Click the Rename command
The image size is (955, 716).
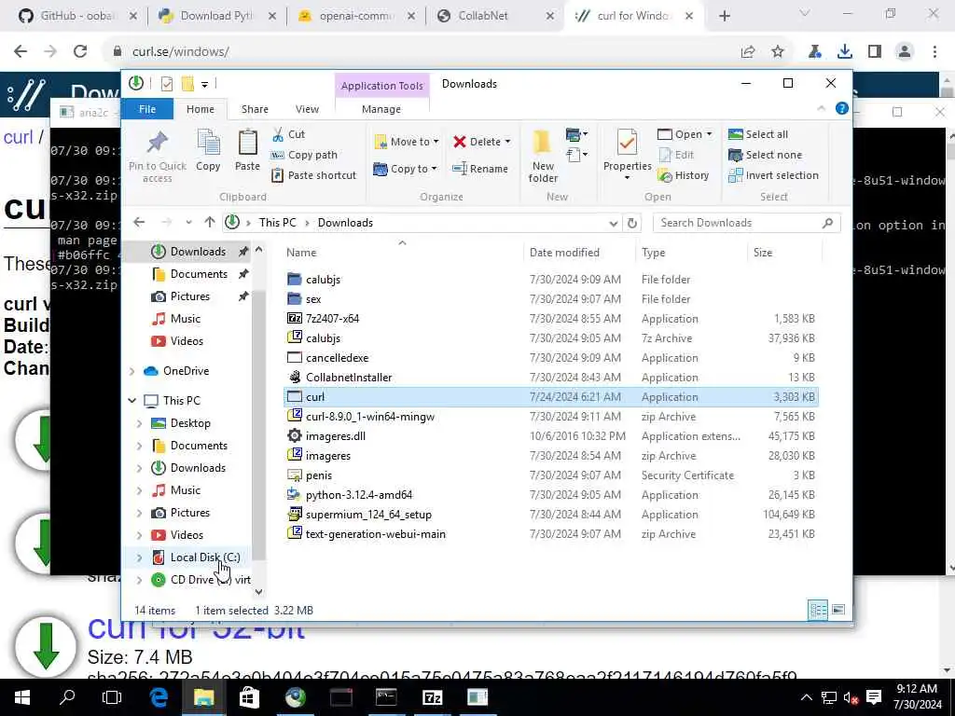point(480,169)
